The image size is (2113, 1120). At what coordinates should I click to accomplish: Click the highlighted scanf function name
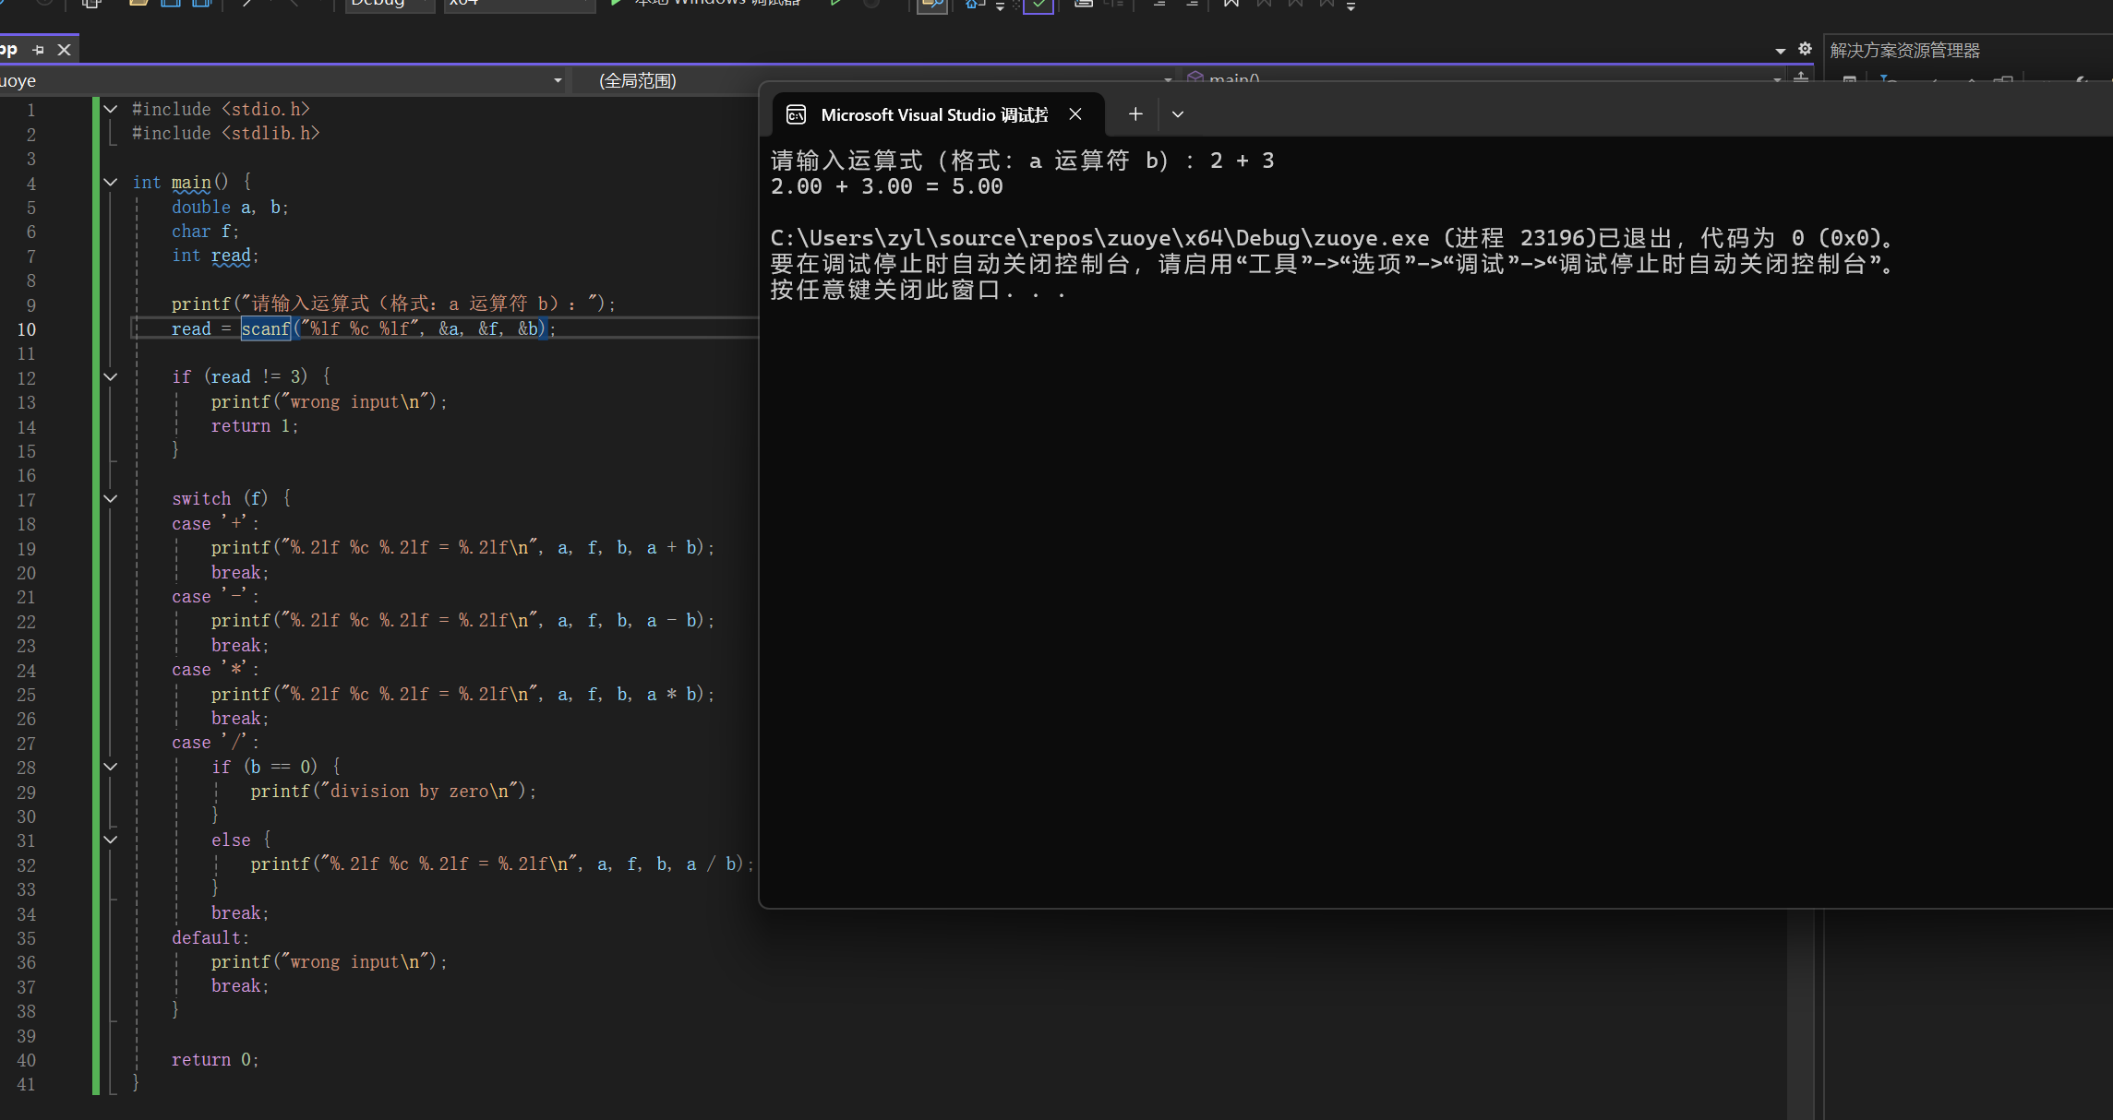265,328
